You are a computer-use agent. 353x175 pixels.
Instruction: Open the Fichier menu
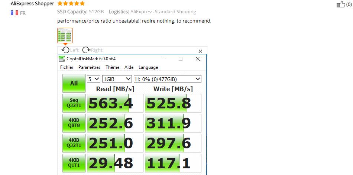[x=67, y=67]
